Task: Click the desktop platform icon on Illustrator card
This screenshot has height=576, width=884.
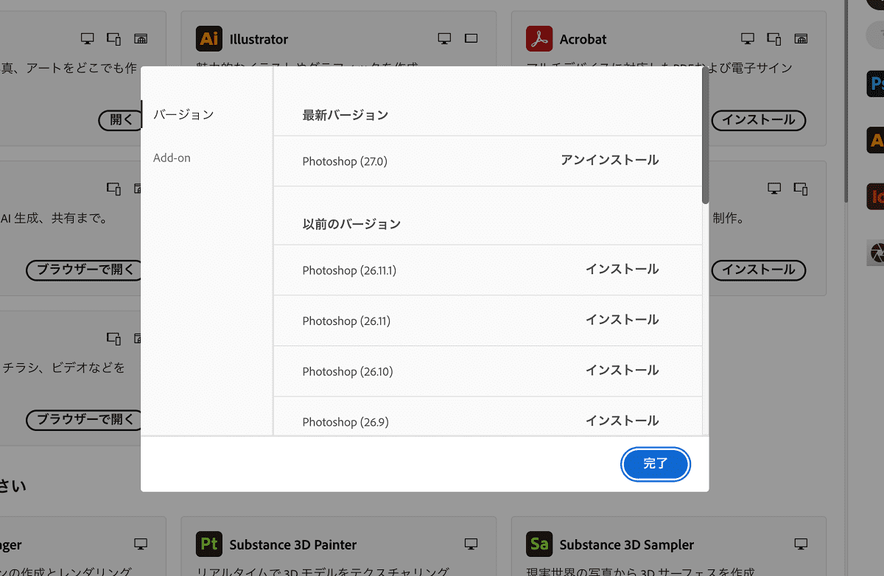Action: point(444,38)
